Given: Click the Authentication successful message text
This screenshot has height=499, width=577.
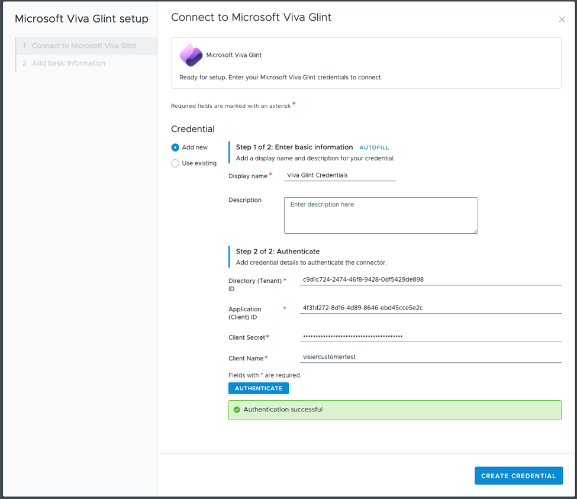Looking at the screenshot, I should click(x=283, y=410).
